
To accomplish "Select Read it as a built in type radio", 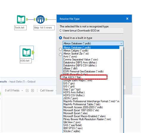I will [60, 38].
